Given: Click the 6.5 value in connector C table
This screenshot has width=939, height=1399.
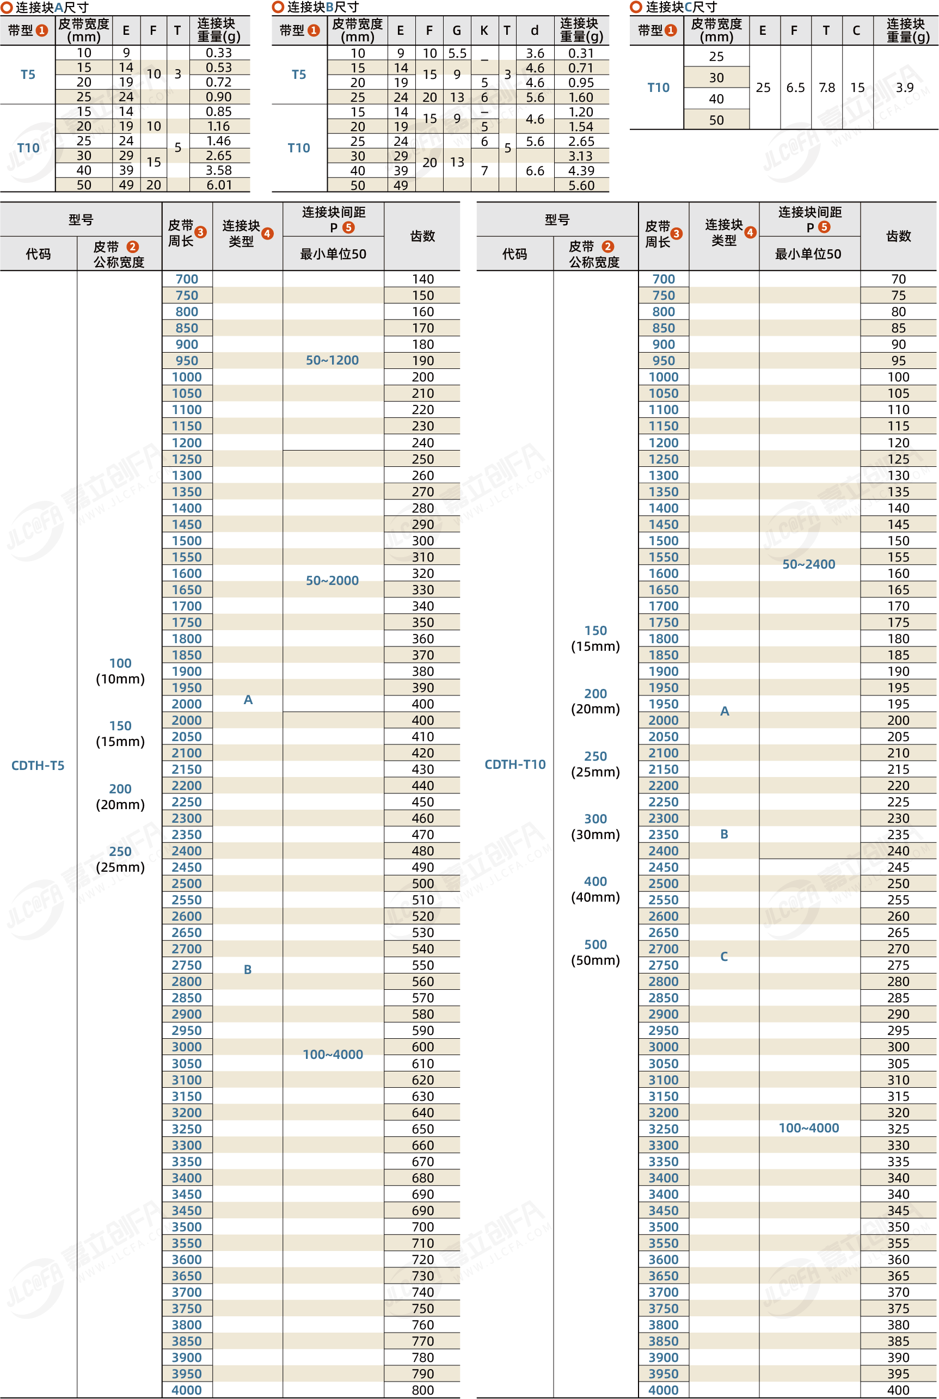Looking at the screenshot, I should [795, 88].
